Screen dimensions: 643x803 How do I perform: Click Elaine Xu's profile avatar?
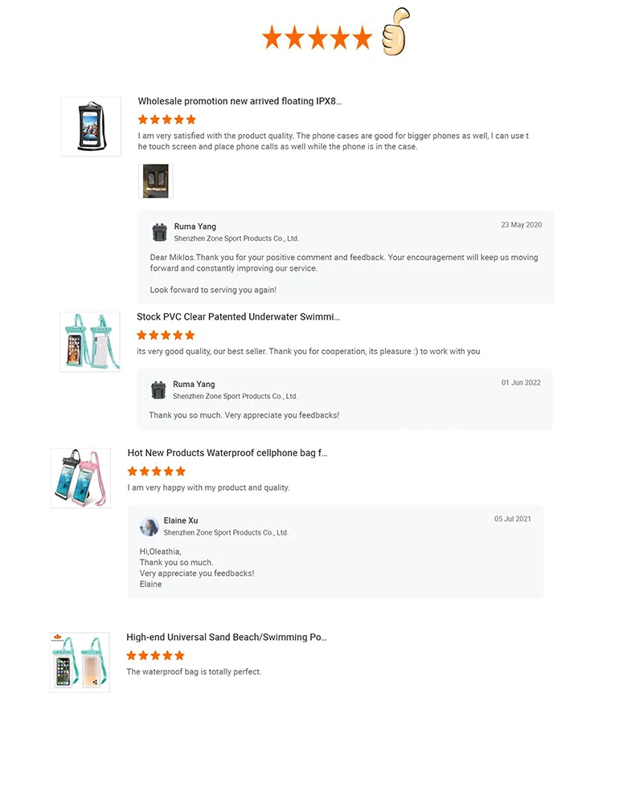pyautogui.click(x=149, y=527)
